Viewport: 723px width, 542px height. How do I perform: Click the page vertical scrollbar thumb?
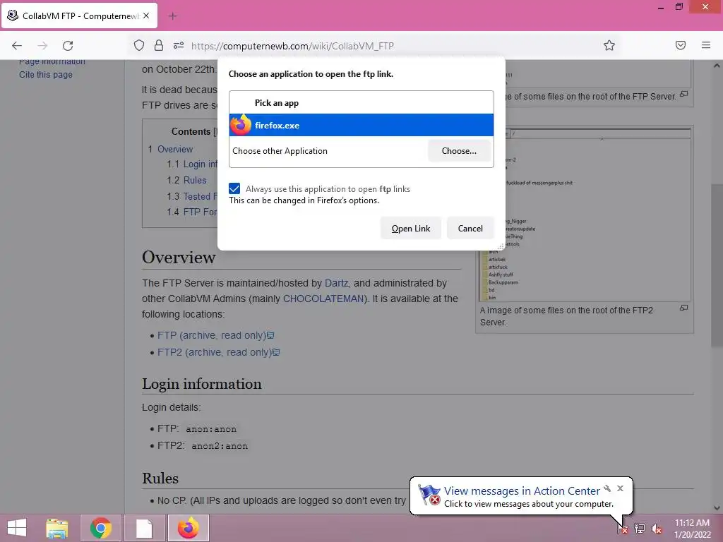(x=717, y=265)
